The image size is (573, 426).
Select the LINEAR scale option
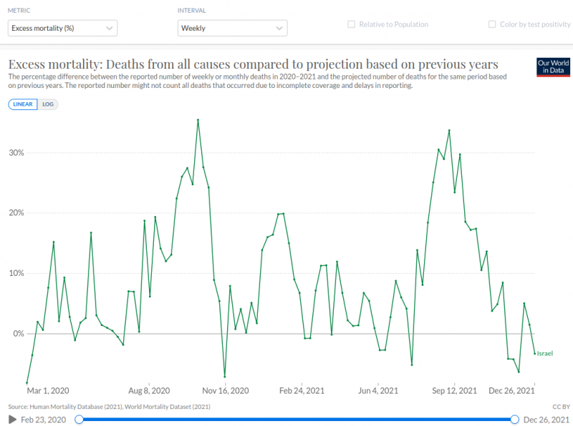point(23,104)
